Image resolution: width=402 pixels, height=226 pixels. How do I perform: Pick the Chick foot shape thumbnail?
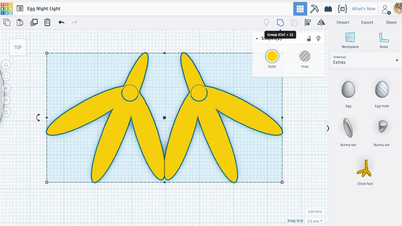[x=365, y=168]
